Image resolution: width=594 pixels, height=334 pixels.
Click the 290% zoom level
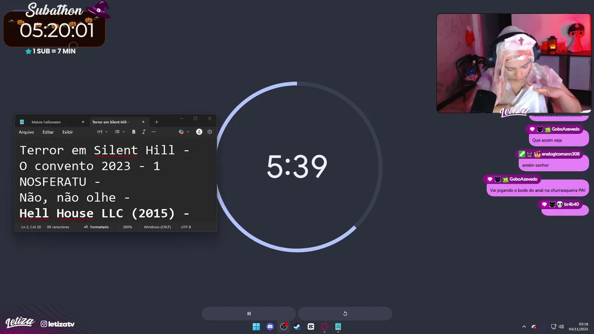point(127,227)
